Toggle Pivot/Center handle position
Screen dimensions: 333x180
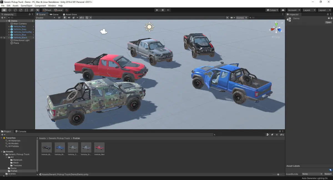pyautogui.click(x=47, y=10)
